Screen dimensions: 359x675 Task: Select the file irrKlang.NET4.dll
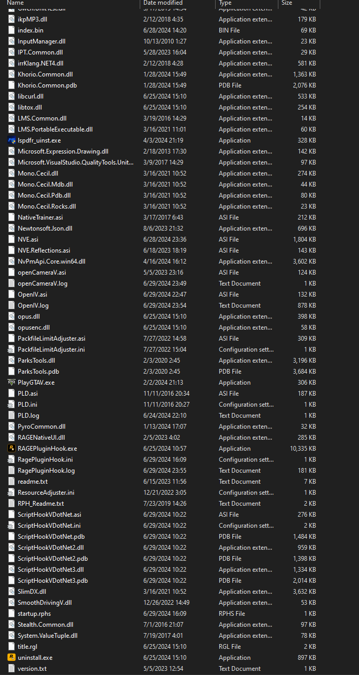41,63
